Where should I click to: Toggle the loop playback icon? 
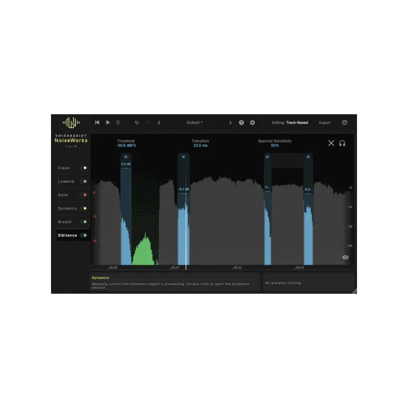click(x=118, y=122)
